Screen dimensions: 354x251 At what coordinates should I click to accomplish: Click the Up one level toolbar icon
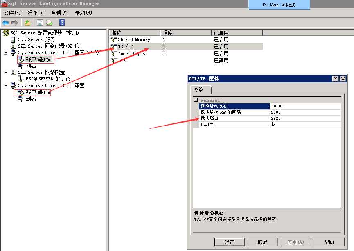pyautogui.click(x=27, y=23)
